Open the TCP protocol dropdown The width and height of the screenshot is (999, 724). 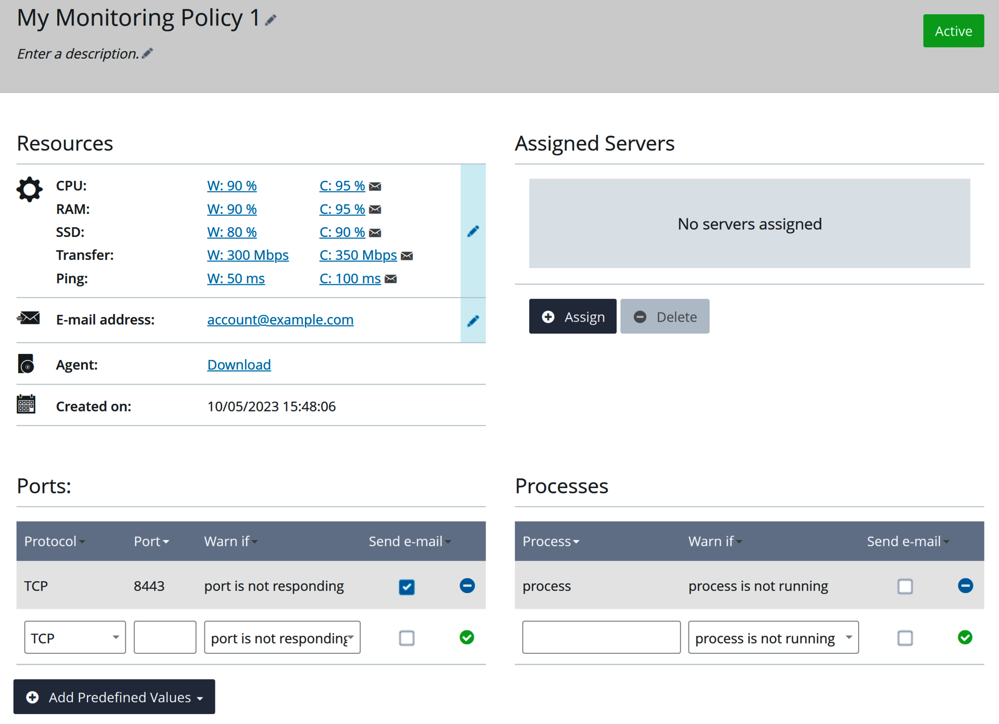75,637
